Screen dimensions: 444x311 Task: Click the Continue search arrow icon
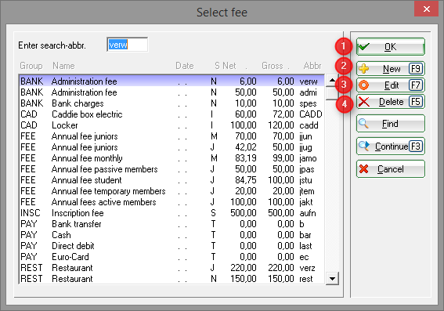pyautogui.click(x=364, y=146)
